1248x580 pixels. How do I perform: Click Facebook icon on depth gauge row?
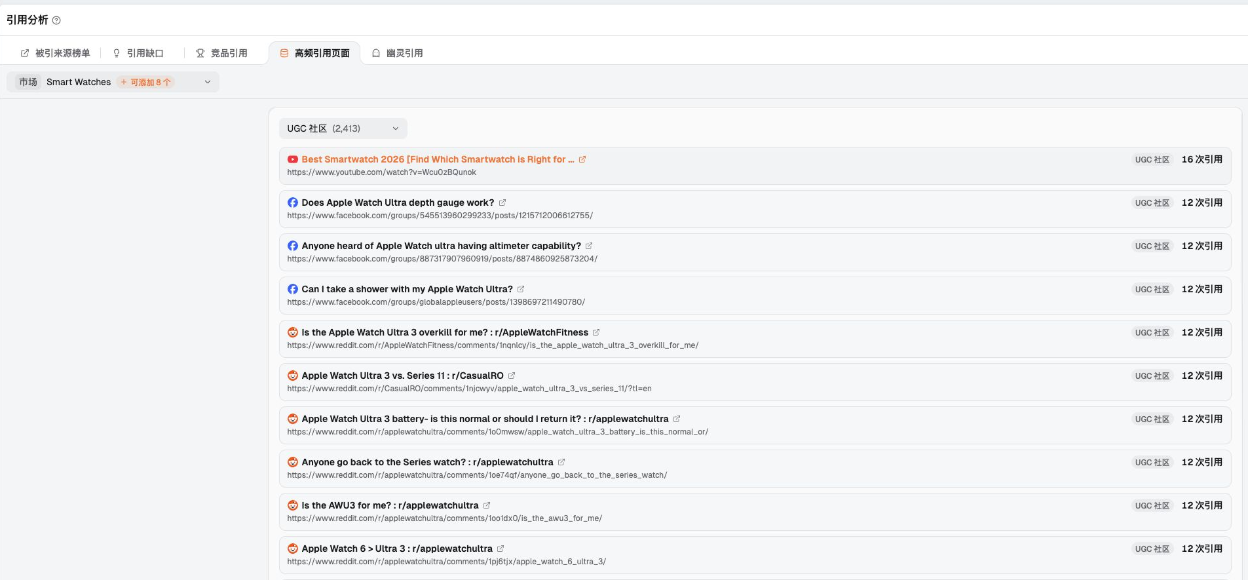[x=293, y=203]
